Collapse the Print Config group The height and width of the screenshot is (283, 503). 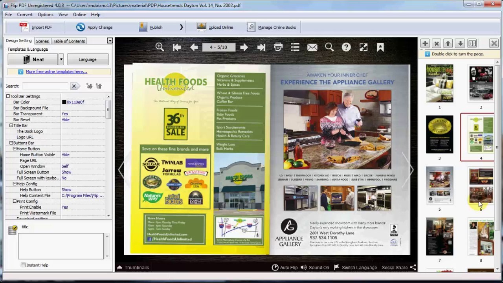15,201
